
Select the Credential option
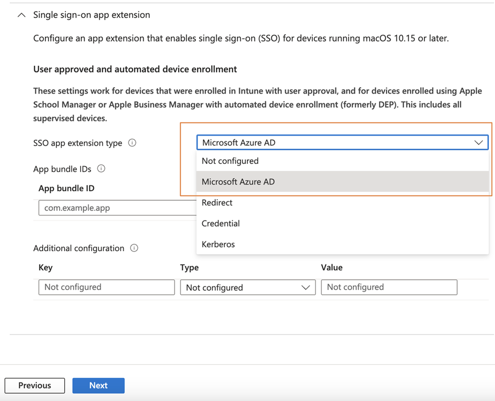342,223
